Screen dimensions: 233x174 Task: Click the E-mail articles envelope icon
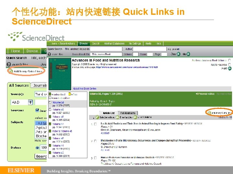click(x=117, y=117)
